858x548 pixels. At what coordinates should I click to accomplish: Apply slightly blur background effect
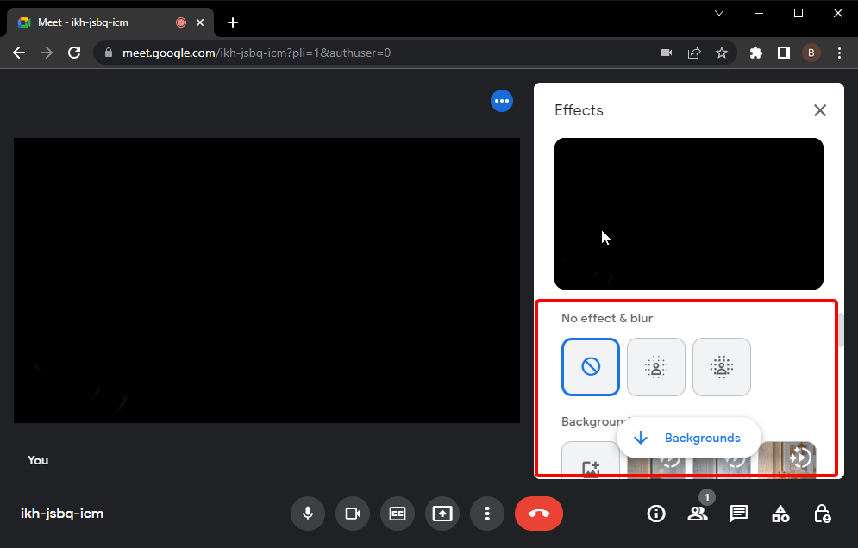pos(656,367)
